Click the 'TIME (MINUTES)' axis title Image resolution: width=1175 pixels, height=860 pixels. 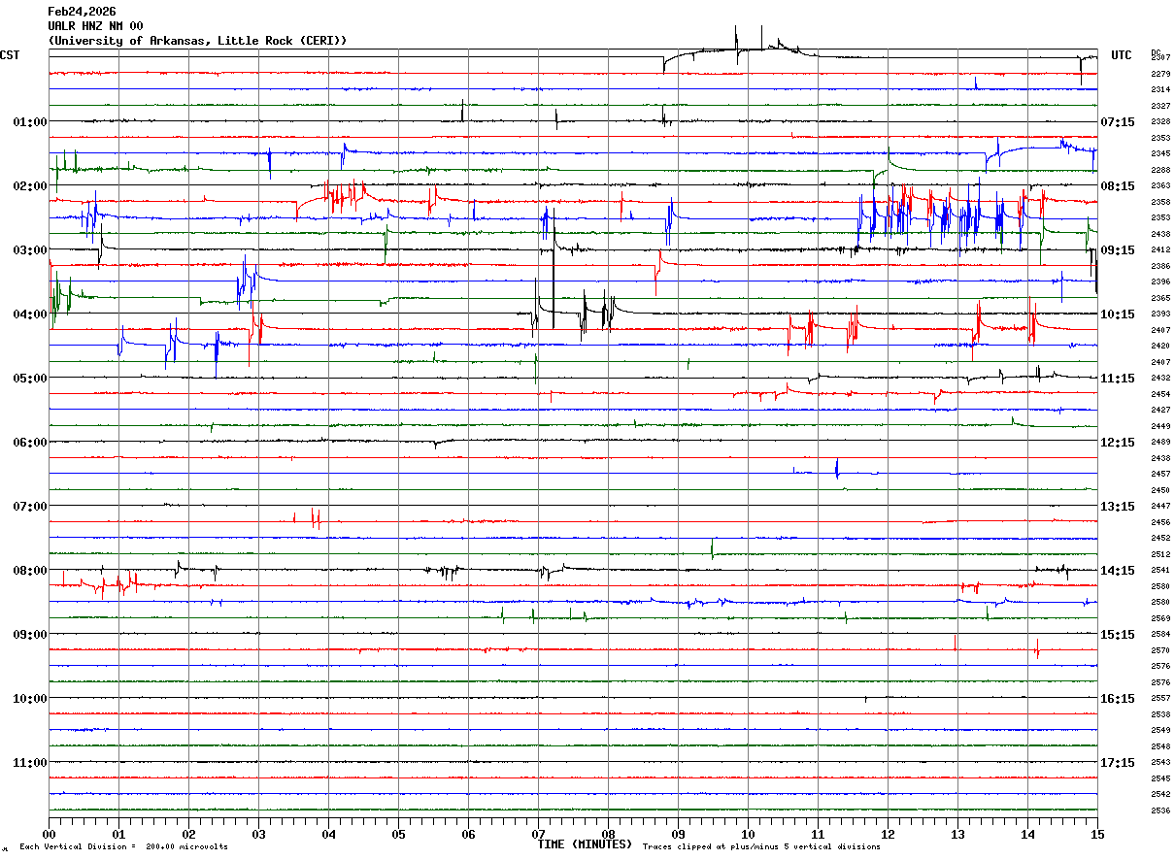(x=585, y=843)
